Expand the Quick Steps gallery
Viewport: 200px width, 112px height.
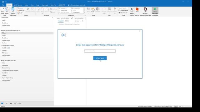pos(84,13)
